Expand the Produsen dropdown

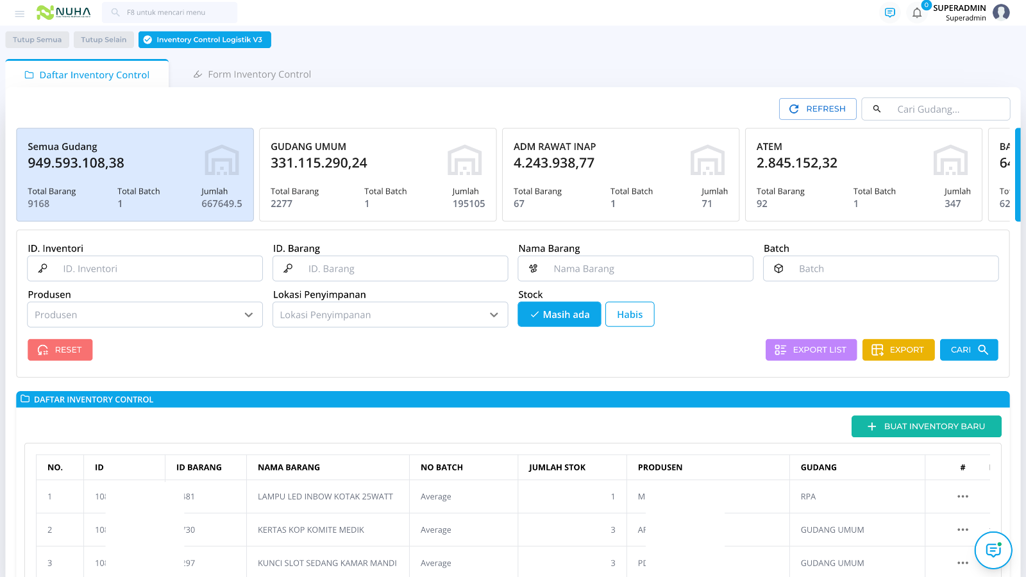click(145, 315)
